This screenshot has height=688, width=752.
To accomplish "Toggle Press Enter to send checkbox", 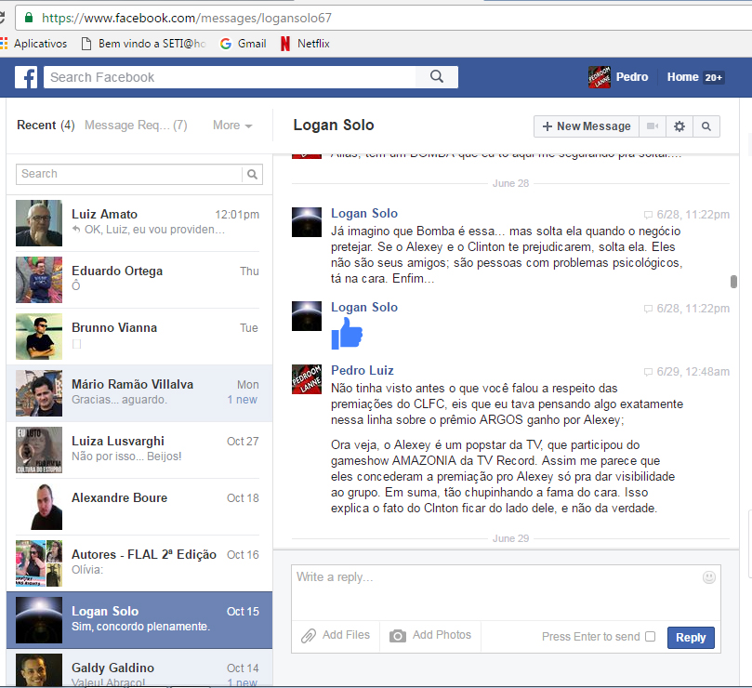I will (650, 636).
